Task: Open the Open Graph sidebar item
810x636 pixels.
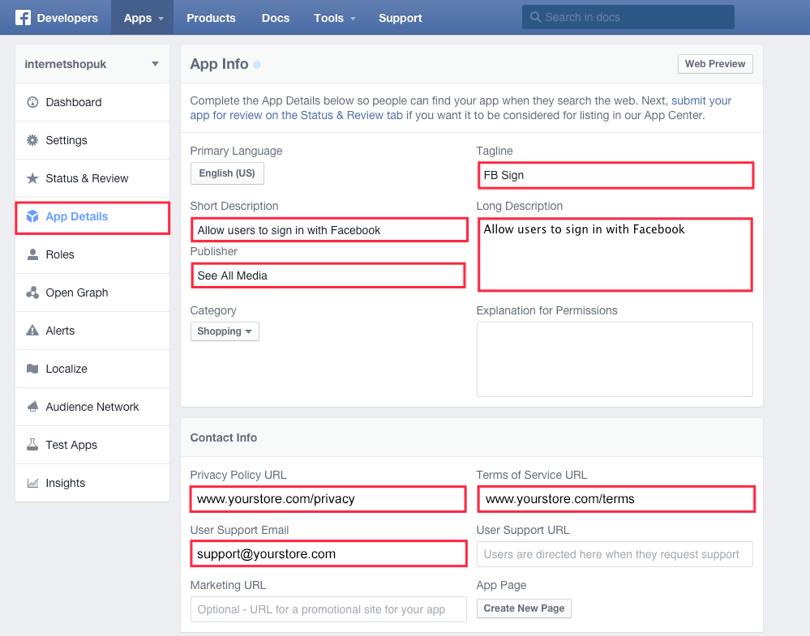Action: [x=92, y=292]
